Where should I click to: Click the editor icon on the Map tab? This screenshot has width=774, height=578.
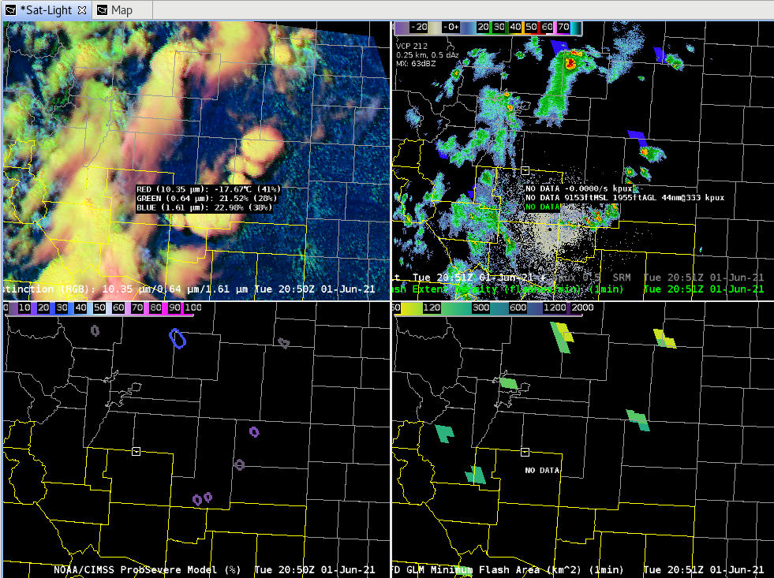point(103,10)
